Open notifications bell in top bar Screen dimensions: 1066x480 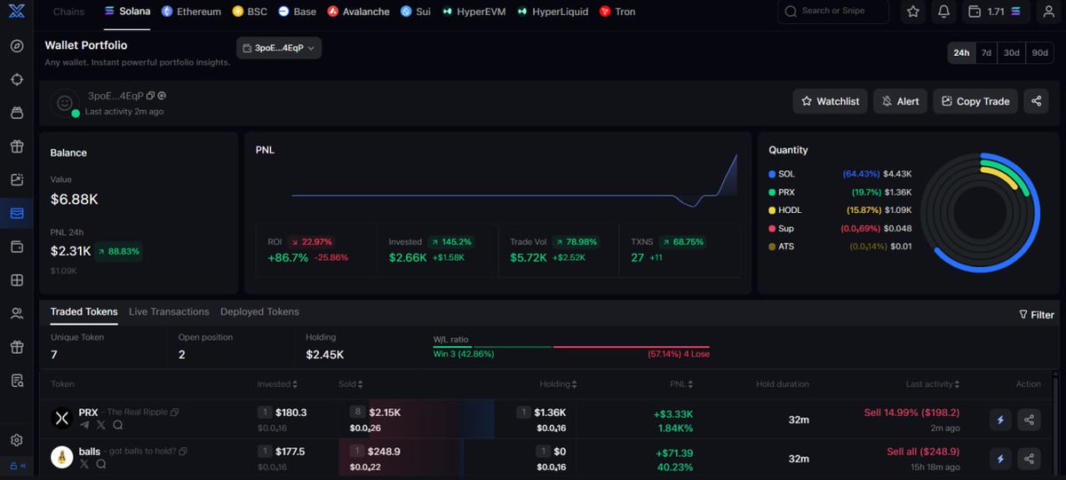(x=943, y=12)
